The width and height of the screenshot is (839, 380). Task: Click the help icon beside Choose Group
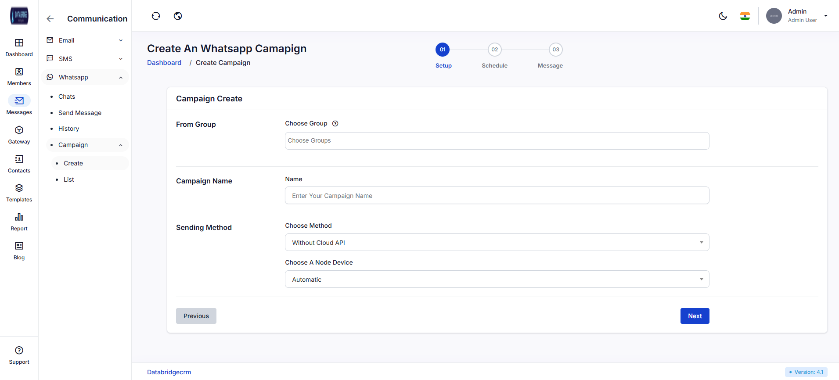click(335, 124)
